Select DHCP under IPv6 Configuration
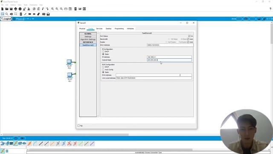Viewport: 273px width, 154px height. tap(103, 67)
